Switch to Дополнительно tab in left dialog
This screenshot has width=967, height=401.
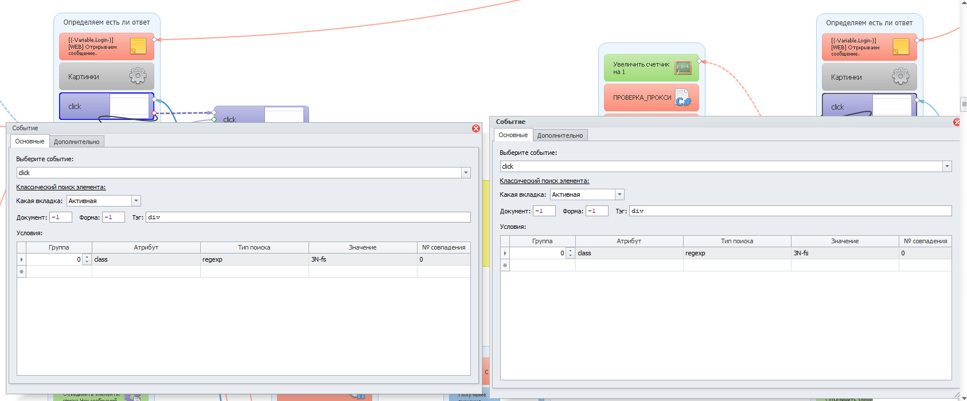coord(77,142)
